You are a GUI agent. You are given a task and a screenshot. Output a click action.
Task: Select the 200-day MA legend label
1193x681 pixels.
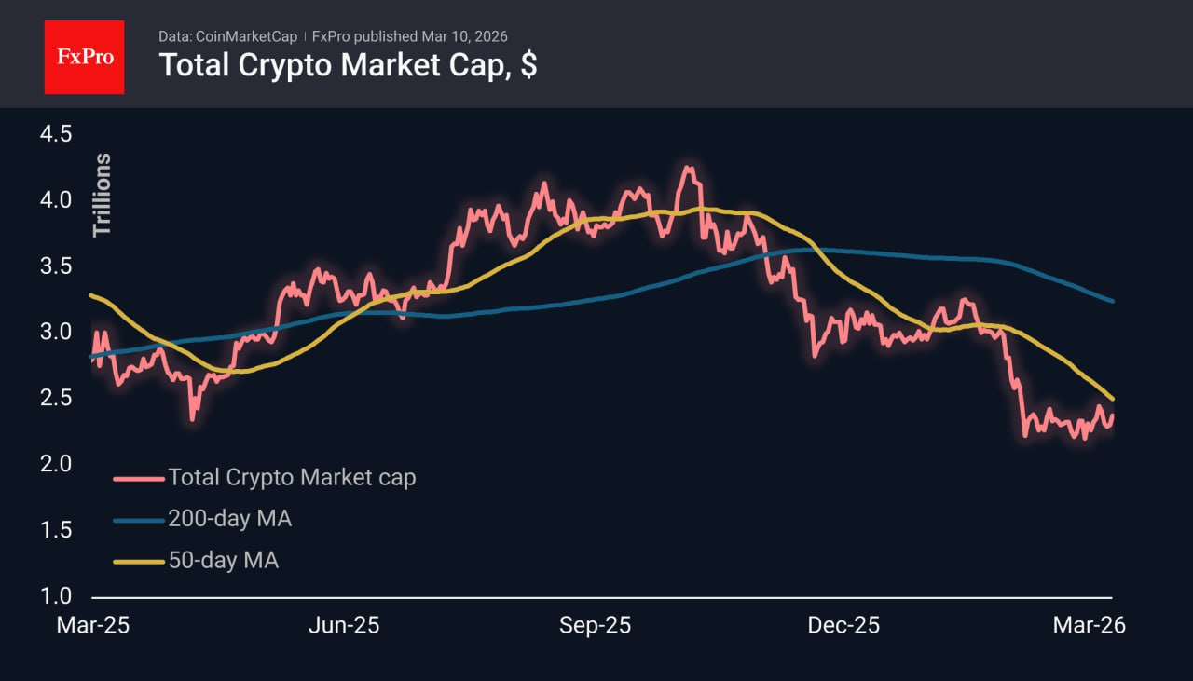(229, 519)
